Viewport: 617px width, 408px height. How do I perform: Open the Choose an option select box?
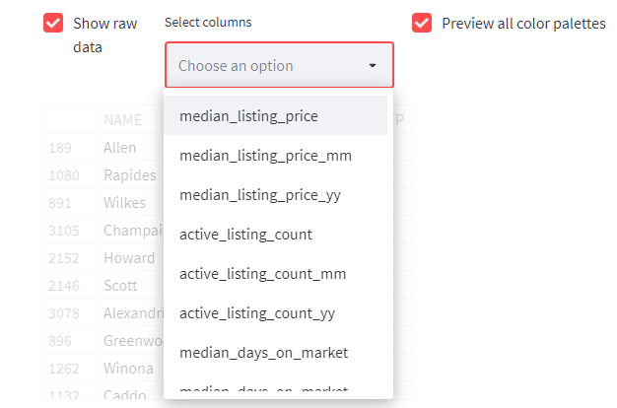point(266,66)
